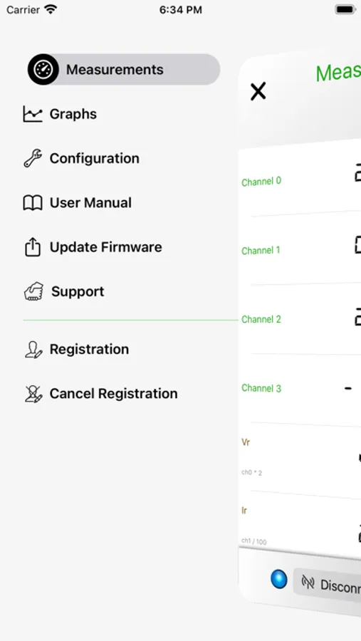The height and width of the screenshot is (641, 361).
Task: Tap the Disconnect button
Action: click(327, 585)
